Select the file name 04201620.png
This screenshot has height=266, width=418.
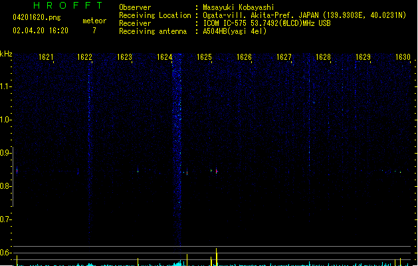click(37, 17)
